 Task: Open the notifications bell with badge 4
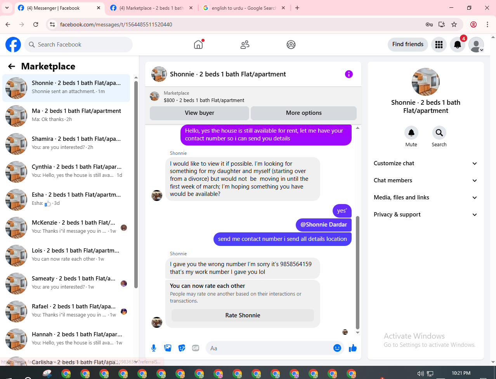click(x=458, y=45)
